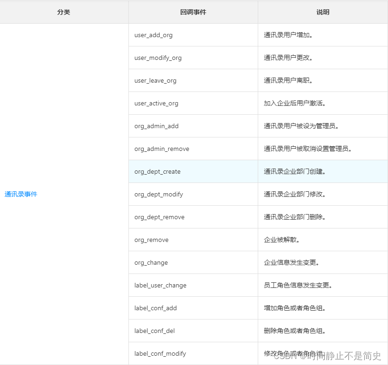Image resolution: width=388 pixels, height=365 pixels.
Task: Select the description 通讯录用户增加。
Action: (x=288, y=35)
